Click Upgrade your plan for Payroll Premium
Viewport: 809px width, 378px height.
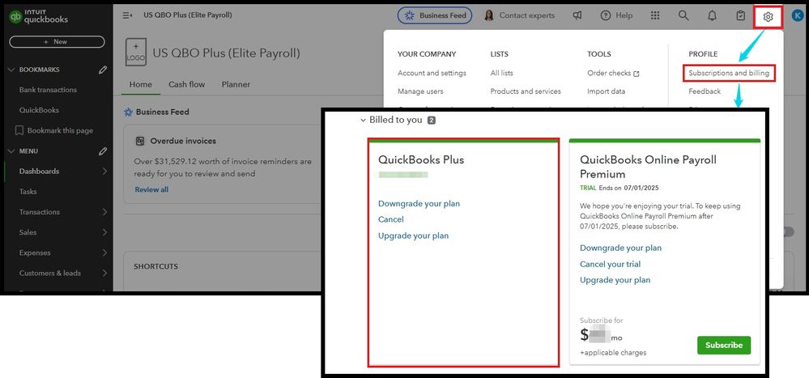[x=615, y=280]
